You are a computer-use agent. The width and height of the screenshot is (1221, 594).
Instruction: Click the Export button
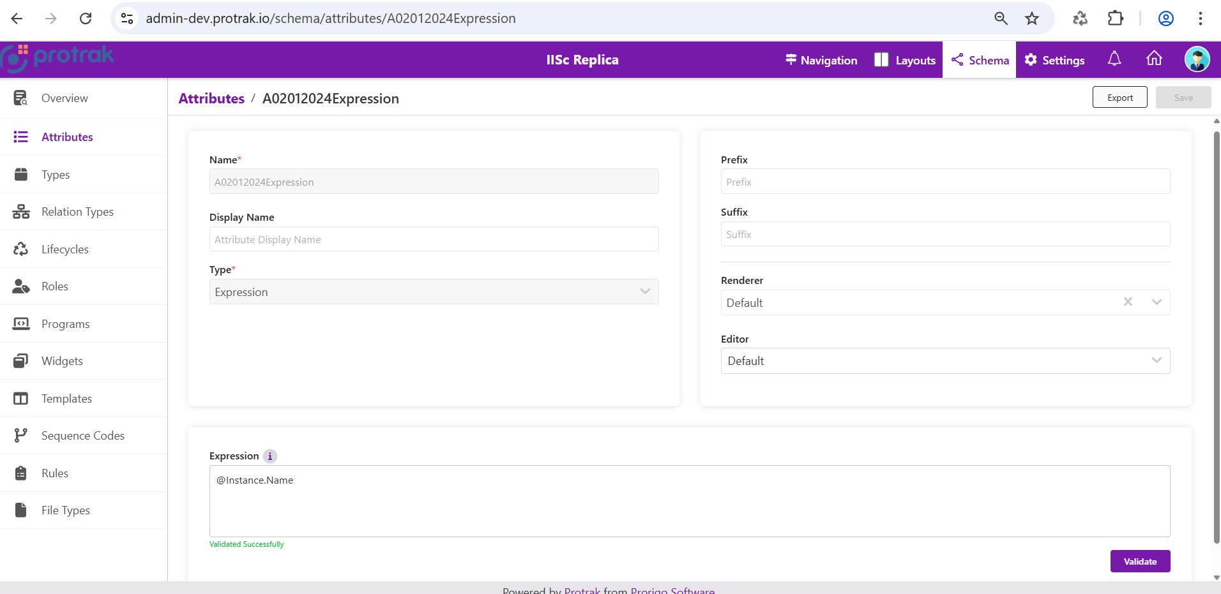pos(1119,98)
